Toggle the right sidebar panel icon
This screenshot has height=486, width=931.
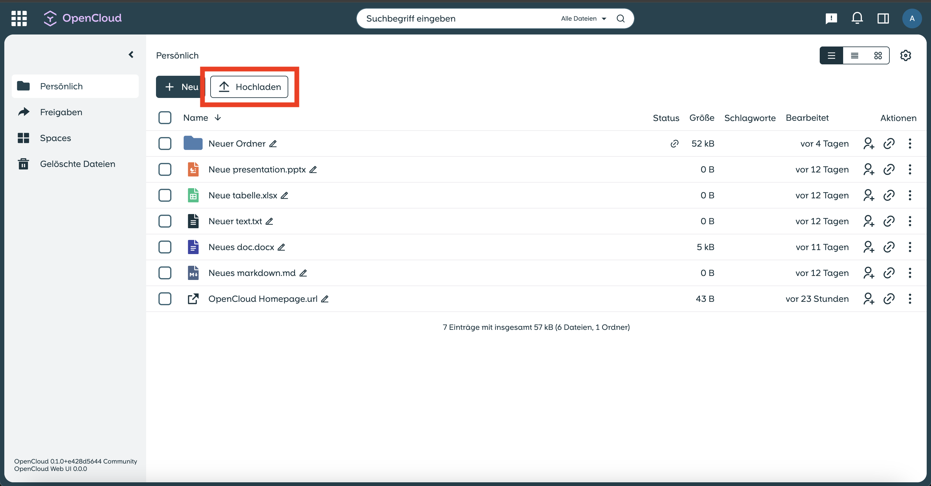tap(883, 18)
